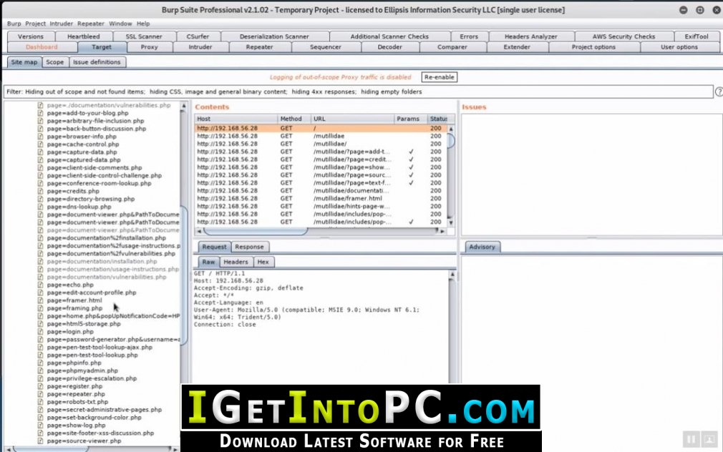Select the page=echo.php file icon

[40, 285]
